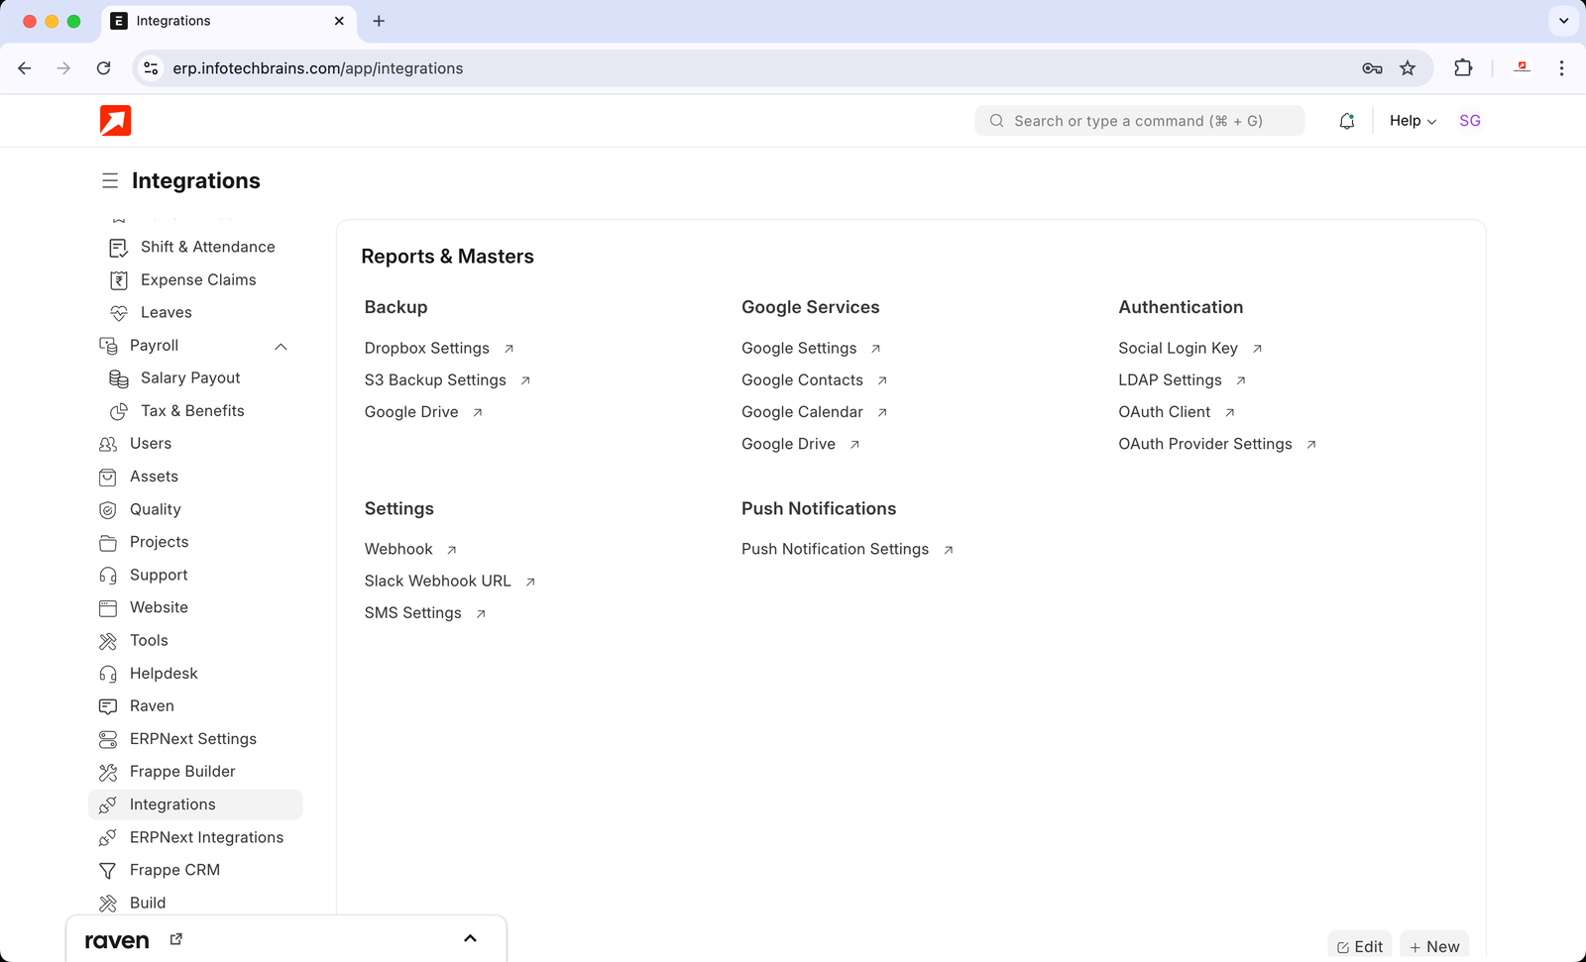Click the SG user avatar
The width and height of the screenshot is (1586, 962).
pos(1469,121)
